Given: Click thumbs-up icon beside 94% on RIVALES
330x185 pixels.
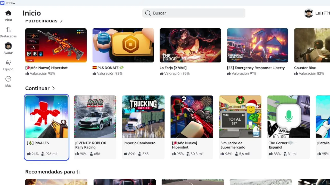Looking at the screenshot, I should click(29, 154).
